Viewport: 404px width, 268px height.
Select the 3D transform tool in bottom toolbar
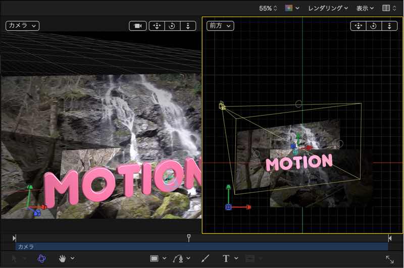click(41, 258)
